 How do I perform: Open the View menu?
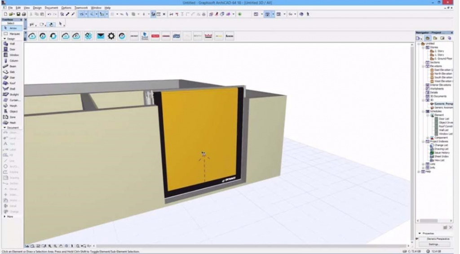(27, 8)
